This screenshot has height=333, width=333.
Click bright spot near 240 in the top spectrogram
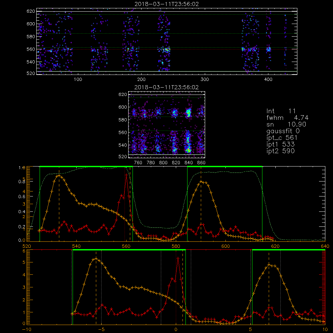[x=166, y=50]
